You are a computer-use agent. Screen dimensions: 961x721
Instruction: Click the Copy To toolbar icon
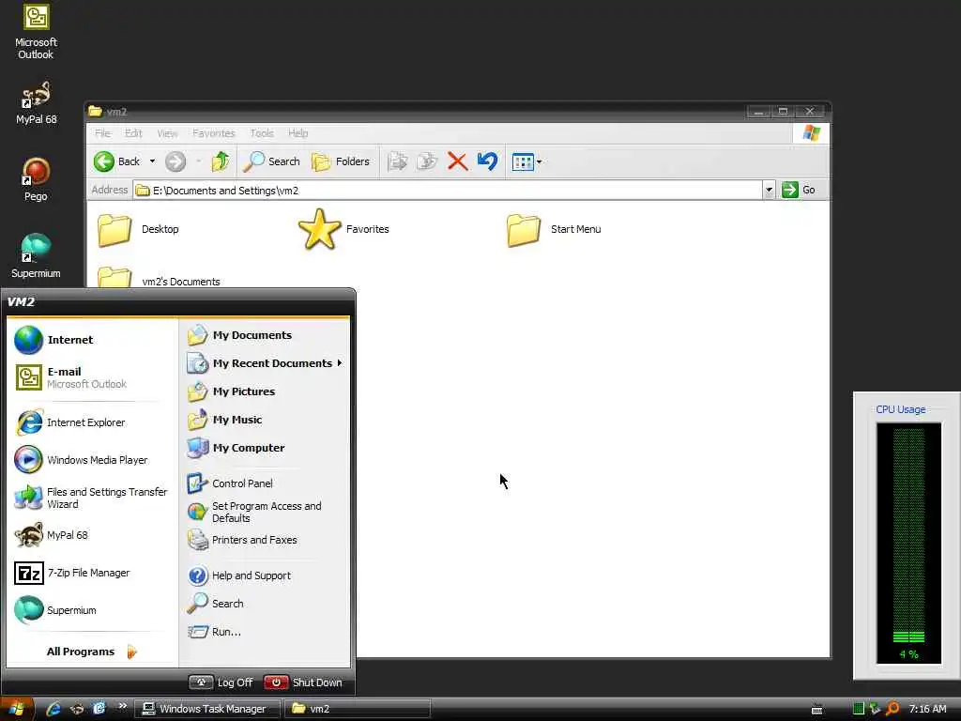(427, 161)
